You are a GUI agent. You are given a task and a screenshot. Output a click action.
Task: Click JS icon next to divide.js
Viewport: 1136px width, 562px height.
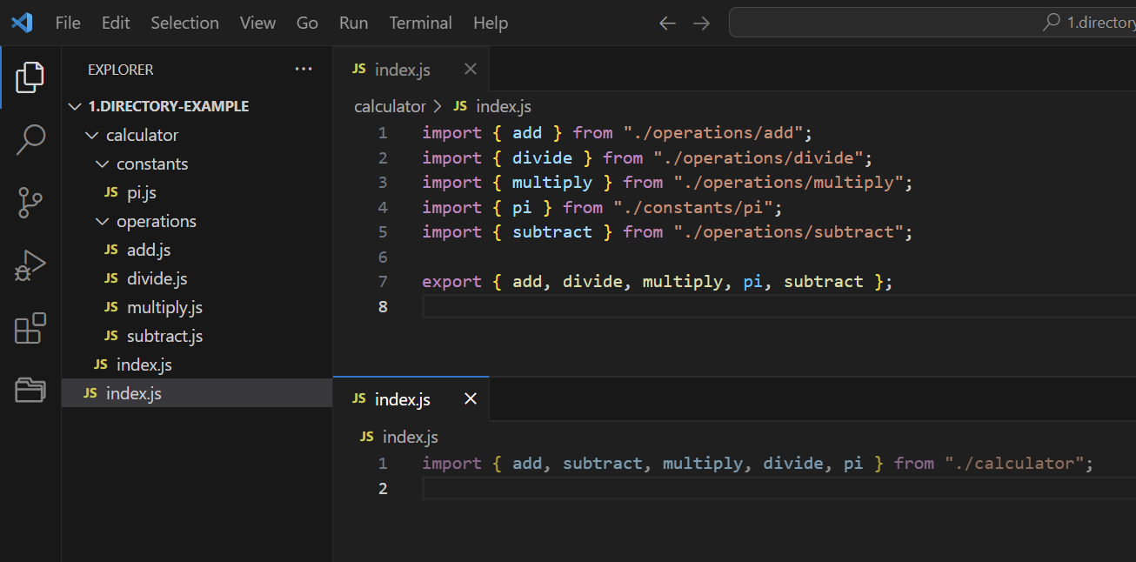(x=111, y=278)
